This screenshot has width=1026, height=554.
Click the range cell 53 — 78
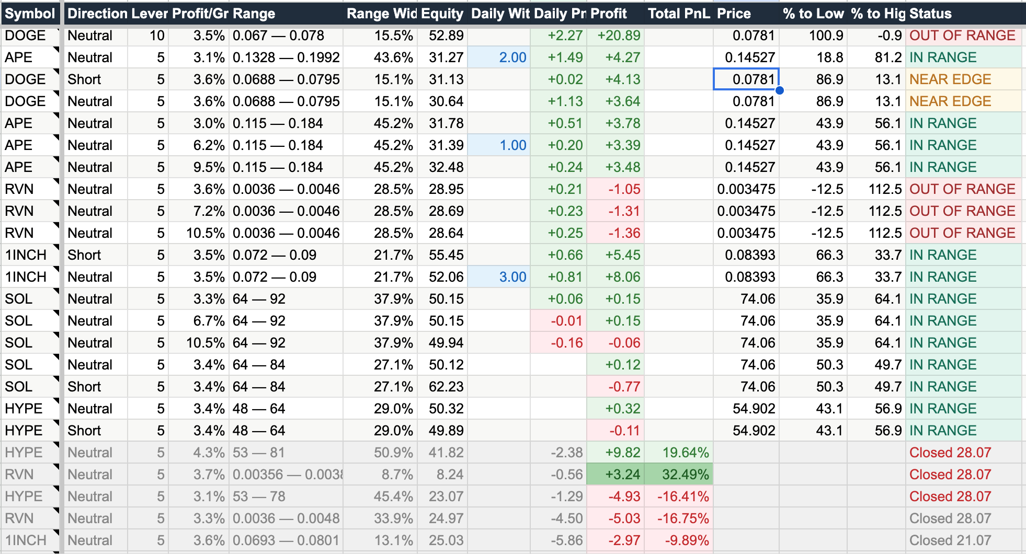pos(286,497)
